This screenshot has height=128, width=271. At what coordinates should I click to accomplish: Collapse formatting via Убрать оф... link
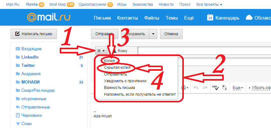click(x=260, y=88)
